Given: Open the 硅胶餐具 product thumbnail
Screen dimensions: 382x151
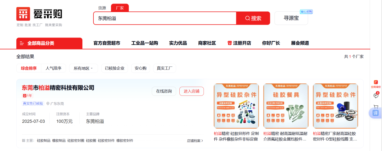Looking at the screenshot, I should click(x=286, y=106).
